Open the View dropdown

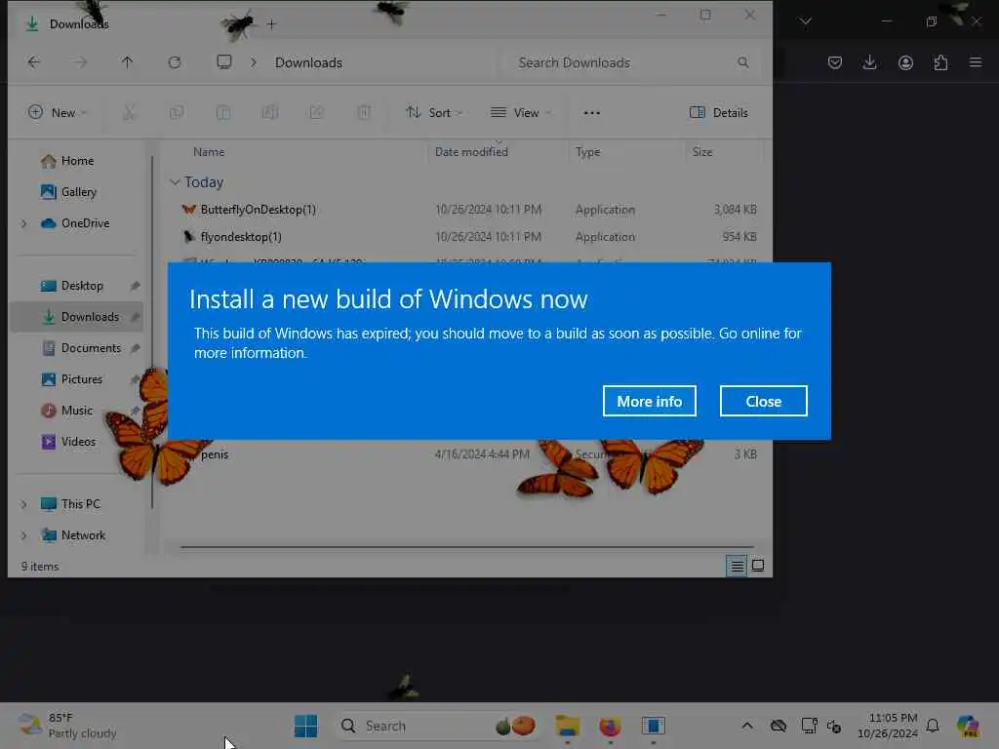[x=521, y=113]
